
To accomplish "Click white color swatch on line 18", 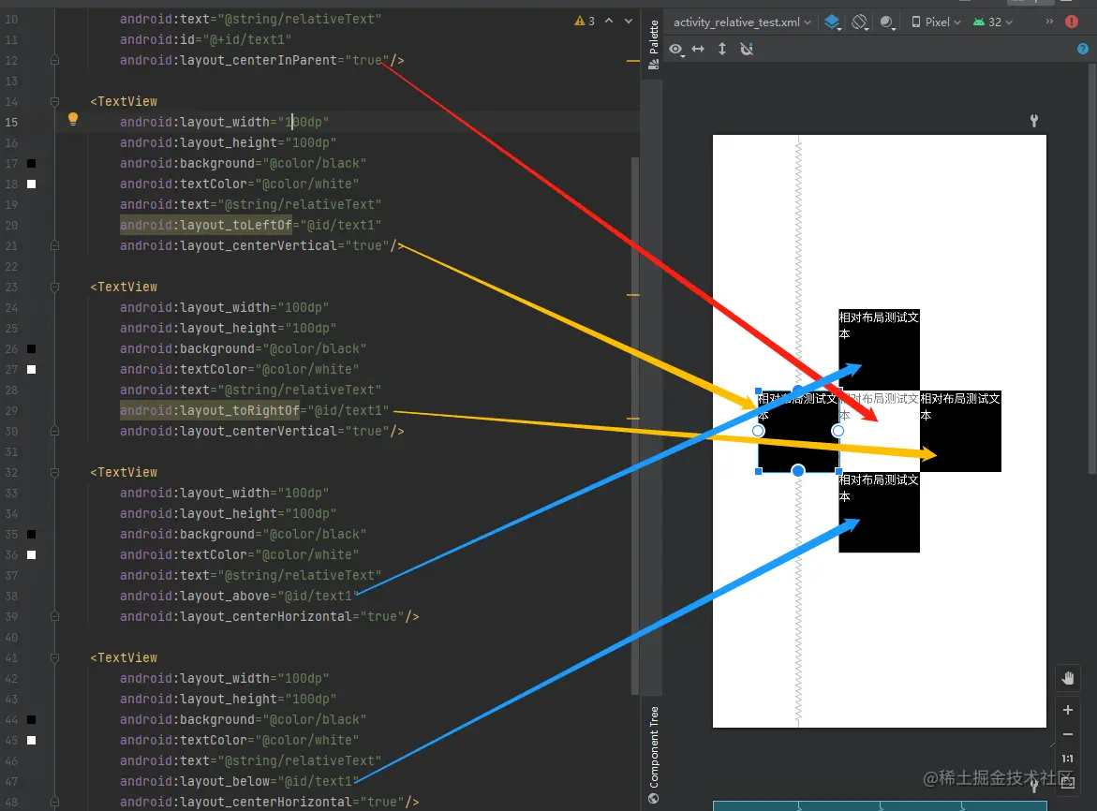I will coord(32,184).
